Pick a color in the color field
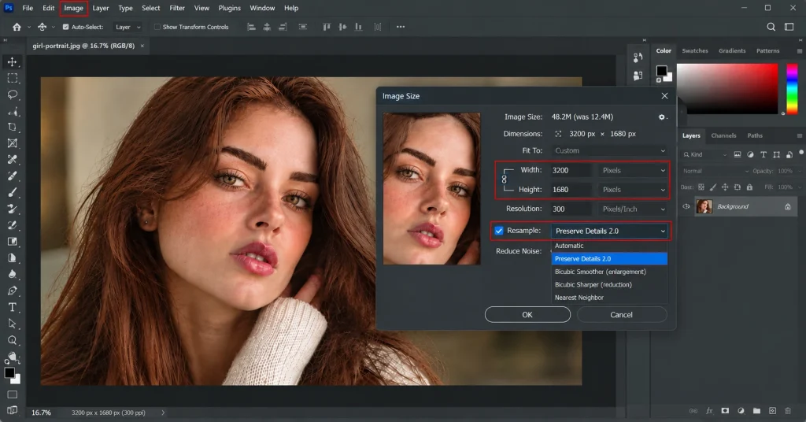Viewport: 806px width, 422px height. 727,88
